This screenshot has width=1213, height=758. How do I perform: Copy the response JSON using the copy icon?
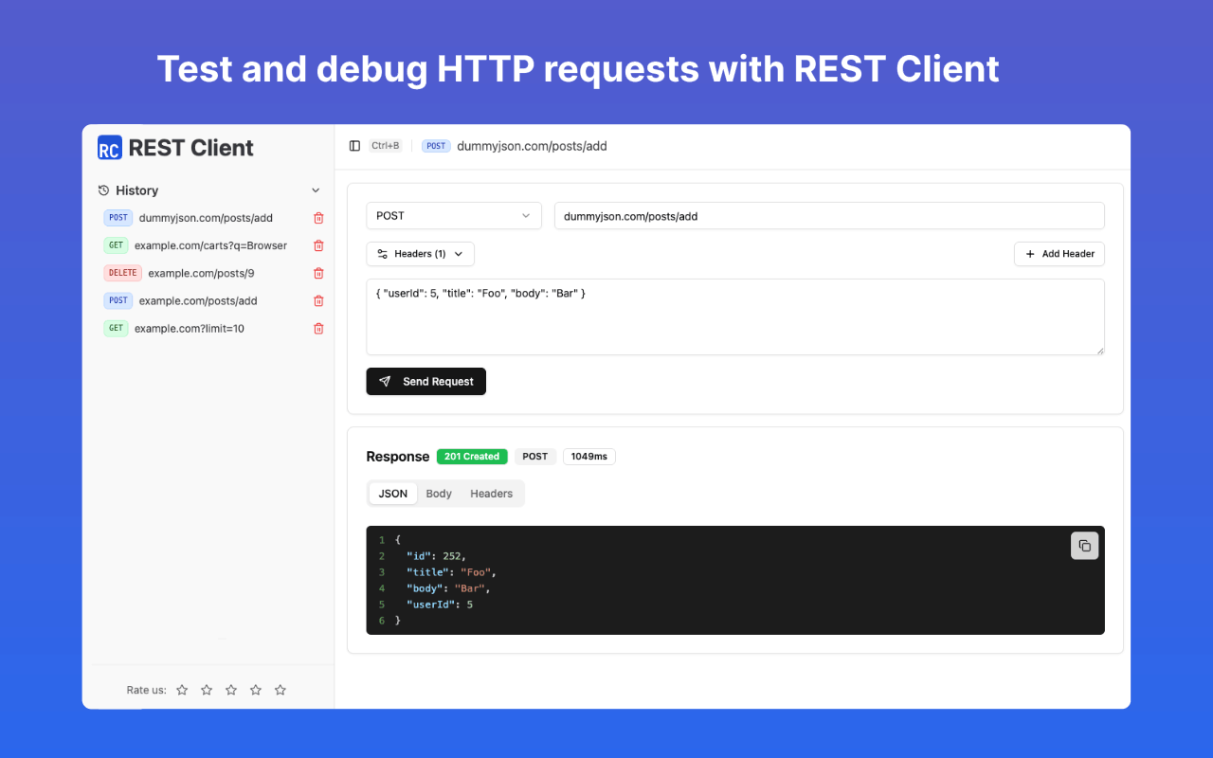pos(1084,546)
